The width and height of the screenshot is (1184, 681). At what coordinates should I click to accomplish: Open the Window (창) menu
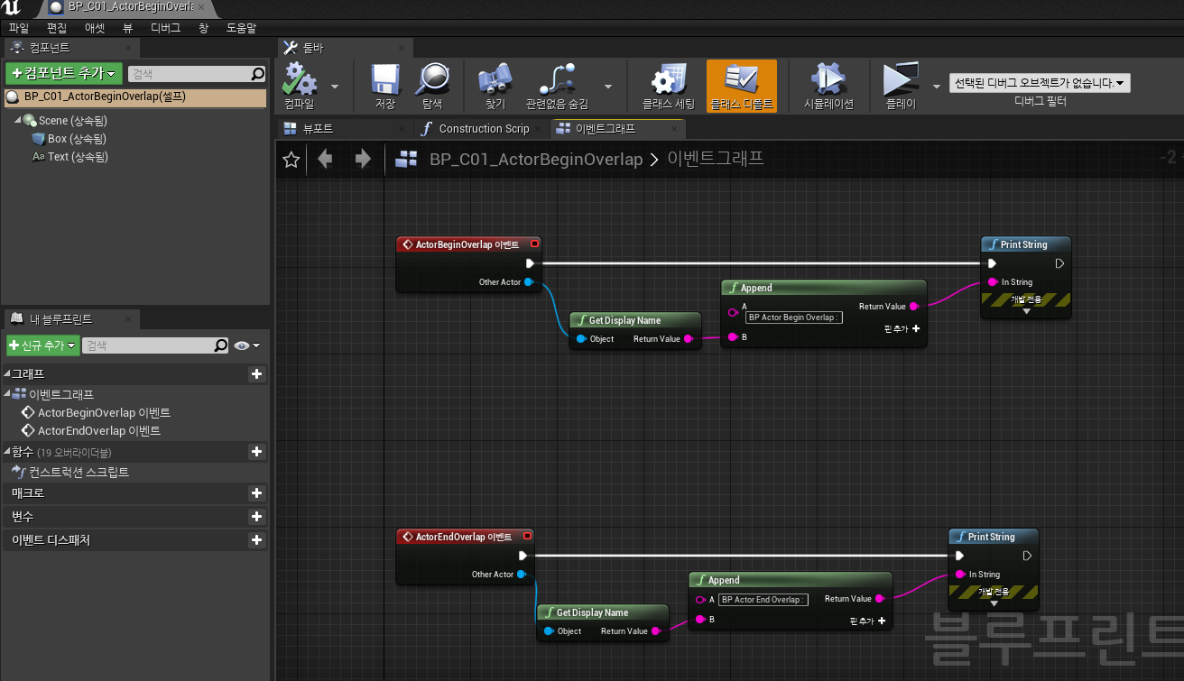(x=204, y=28)
